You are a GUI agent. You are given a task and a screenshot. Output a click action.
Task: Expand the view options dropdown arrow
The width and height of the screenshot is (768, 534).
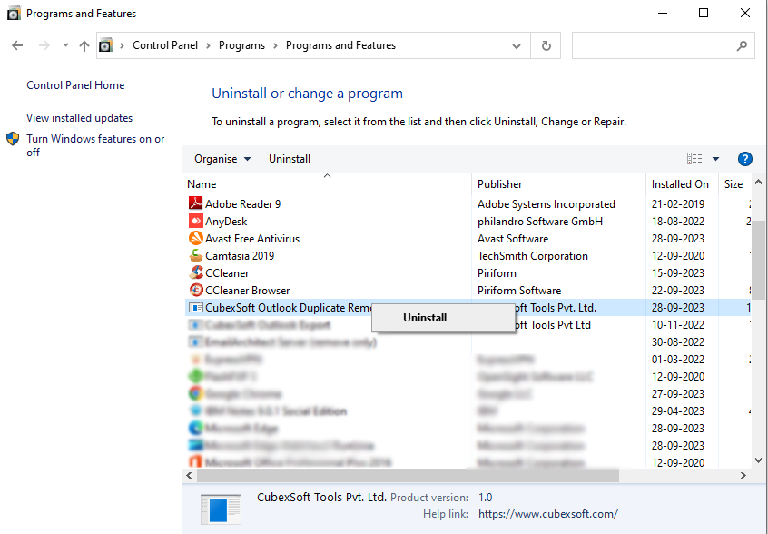point(715,159)
